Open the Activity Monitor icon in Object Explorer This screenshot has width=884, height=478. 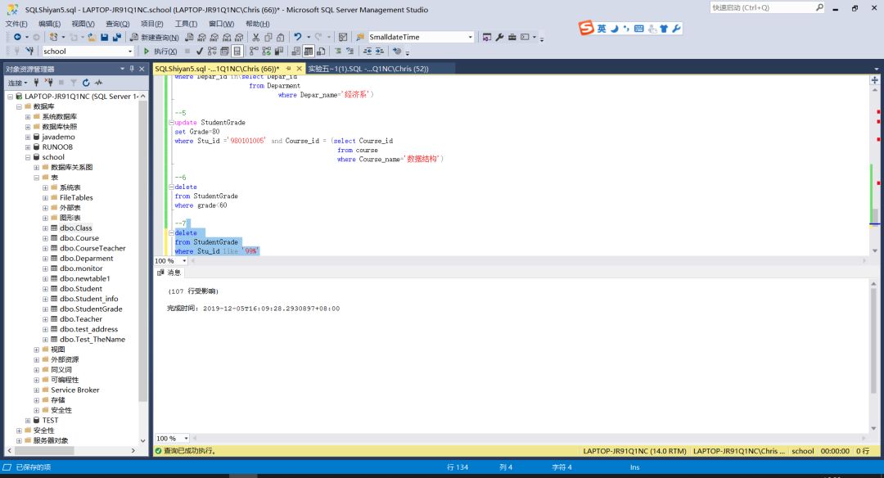pyautogui.click(x=98, y=83)
